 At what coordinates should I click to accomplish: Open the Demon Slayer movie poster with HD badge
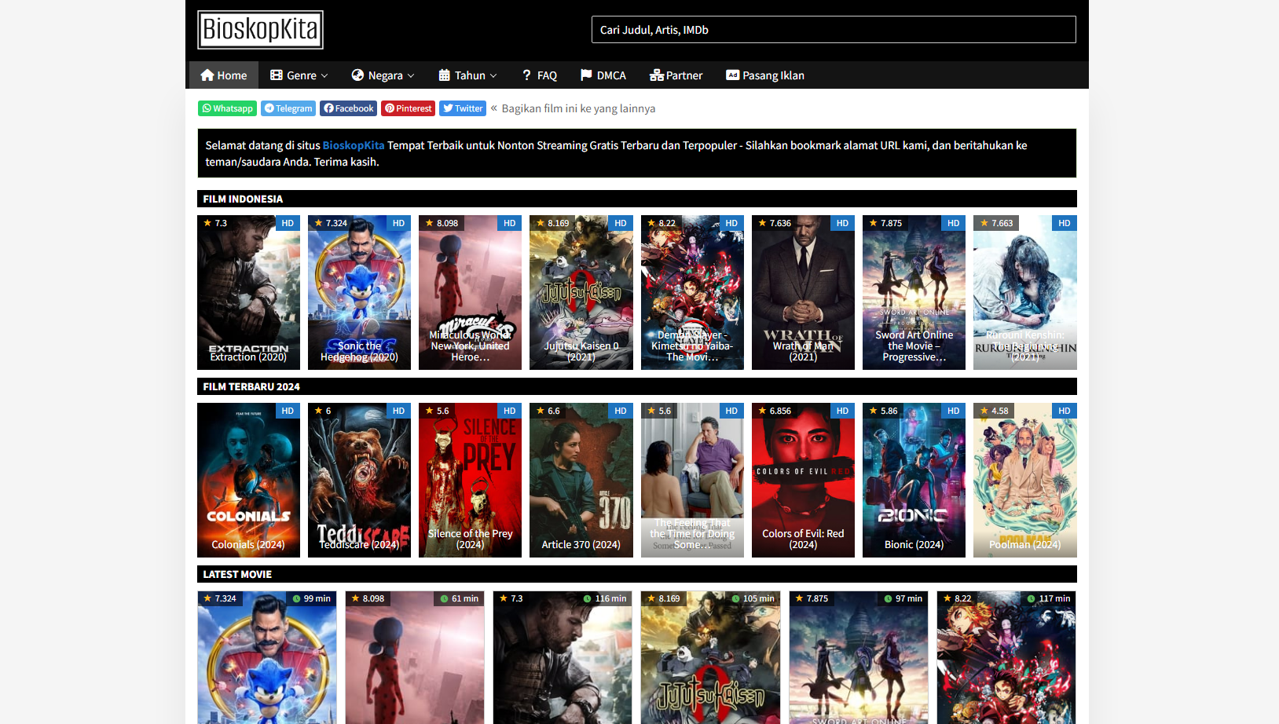pyautogui.click(x=692, y=292)
